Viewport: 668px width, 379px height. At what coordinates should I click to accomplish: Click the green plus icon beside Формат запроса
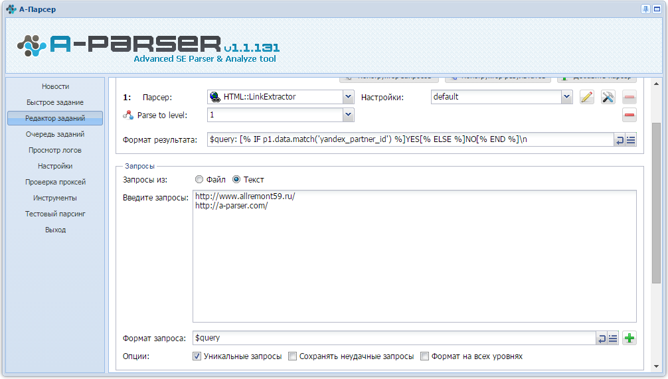click(x=629, y=339)
